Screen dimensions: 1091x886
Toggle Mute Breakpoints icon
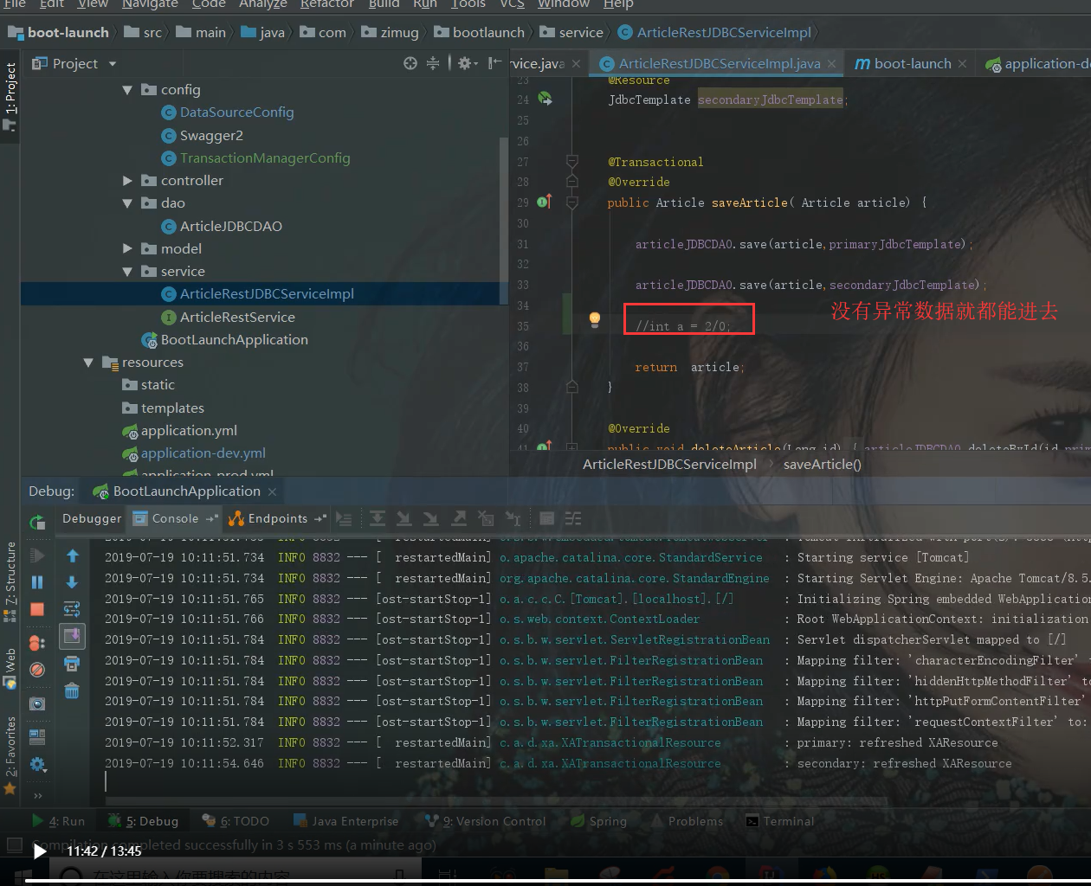click(x=37, y=670)
